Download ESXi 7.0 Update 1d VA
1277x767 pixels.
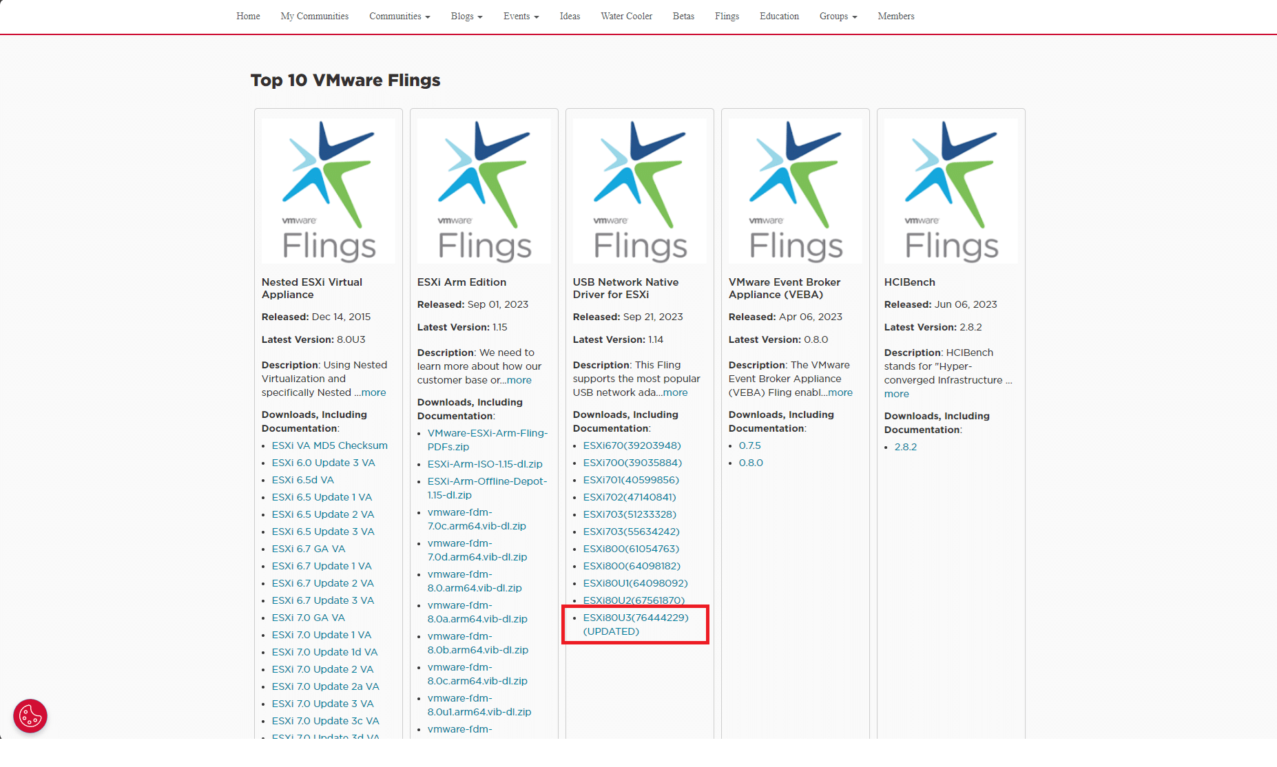pos(325,652)
